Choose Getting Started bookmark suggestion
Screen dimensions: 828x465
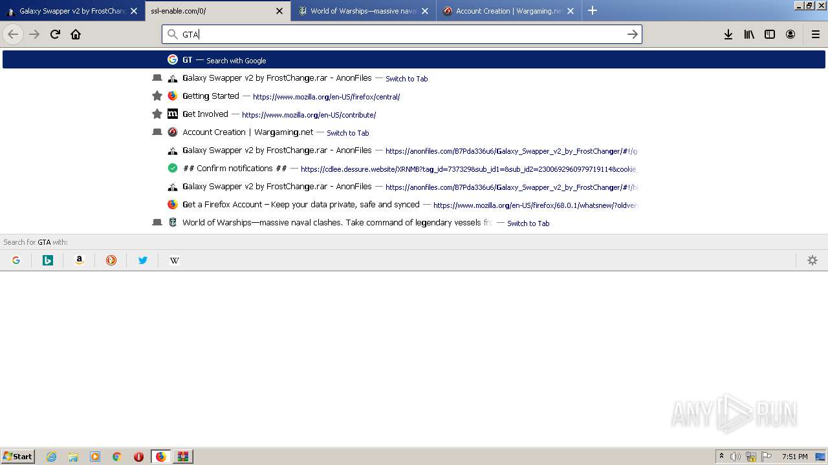414,96
